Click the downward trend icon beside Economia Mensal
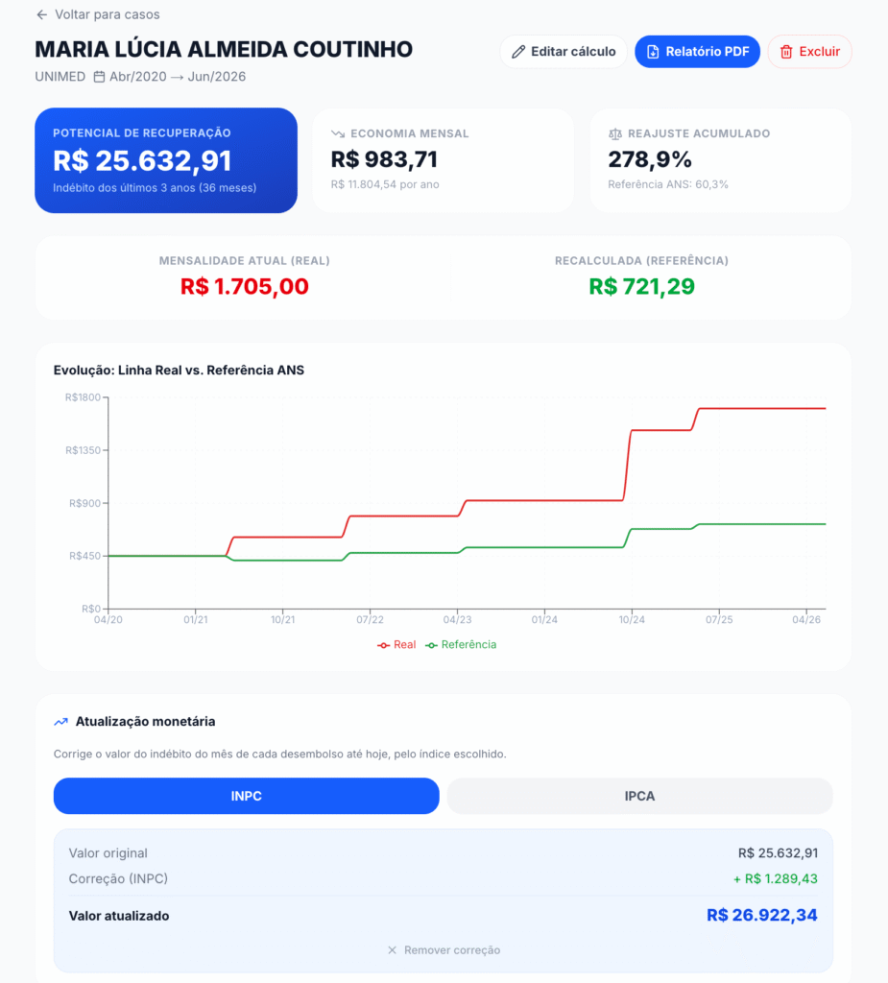The width and height of the screenshot is (888, 983). pos(338,133)
